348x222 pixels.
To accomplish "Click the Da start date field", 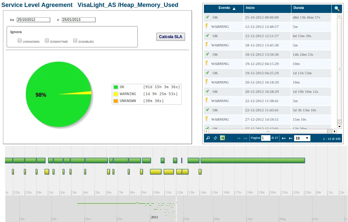I will coord(33,20).
